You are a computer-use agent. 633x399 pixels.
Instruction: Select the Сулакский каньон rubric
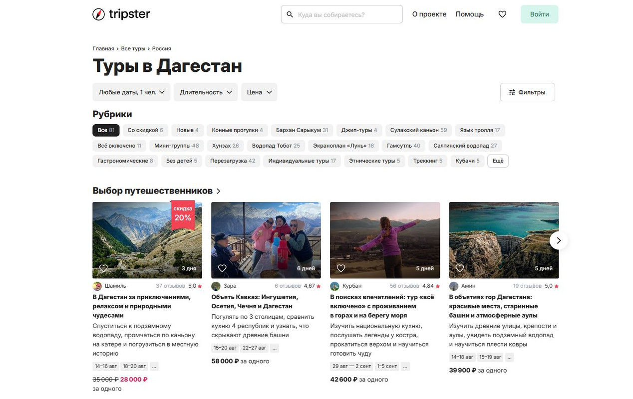[418, 130]
